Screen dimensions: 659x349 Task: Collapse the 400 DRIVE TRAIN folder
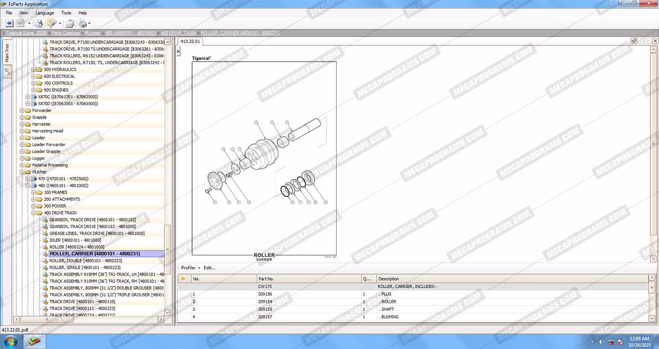(x=34, y=213)
